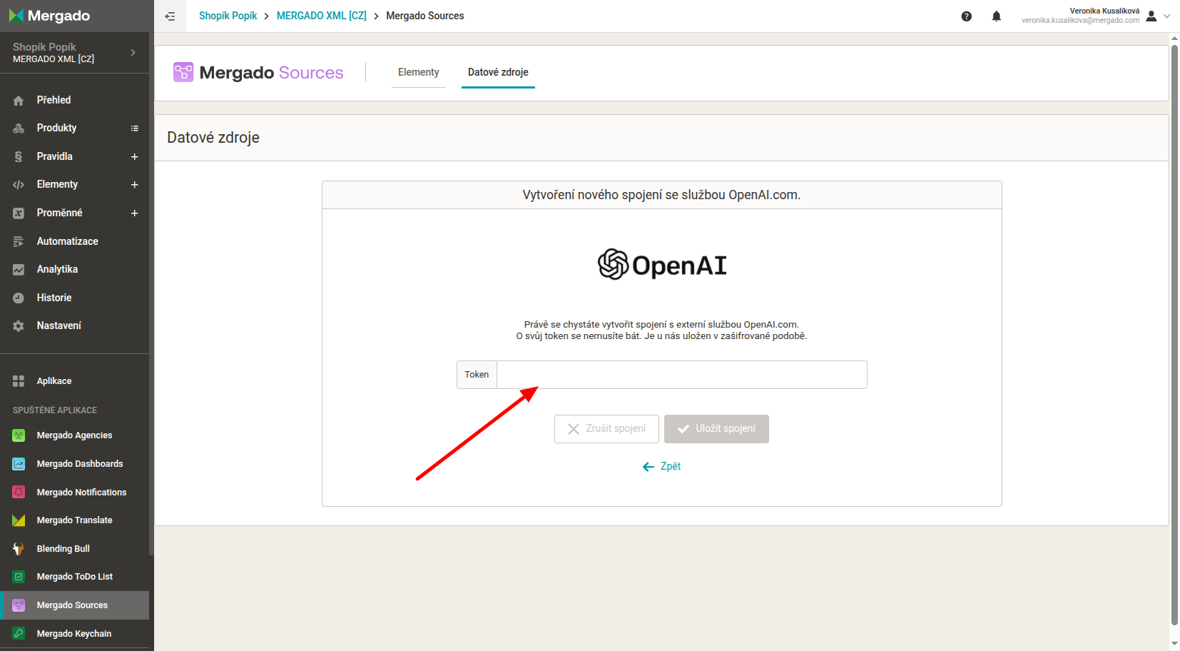Click the Mergado Keychain app icon
1180x651 pixels.
19,634
